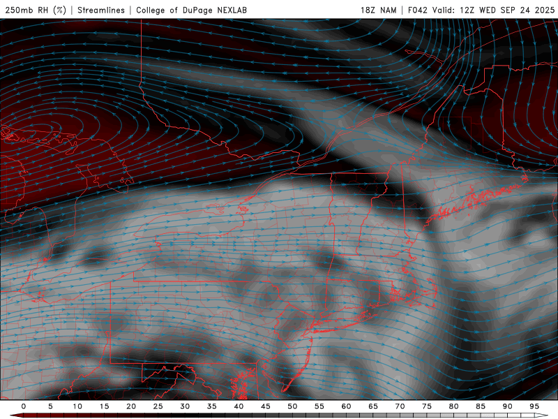Select the '15' label on color scale
Screen dimensions: 558x419
104,406
